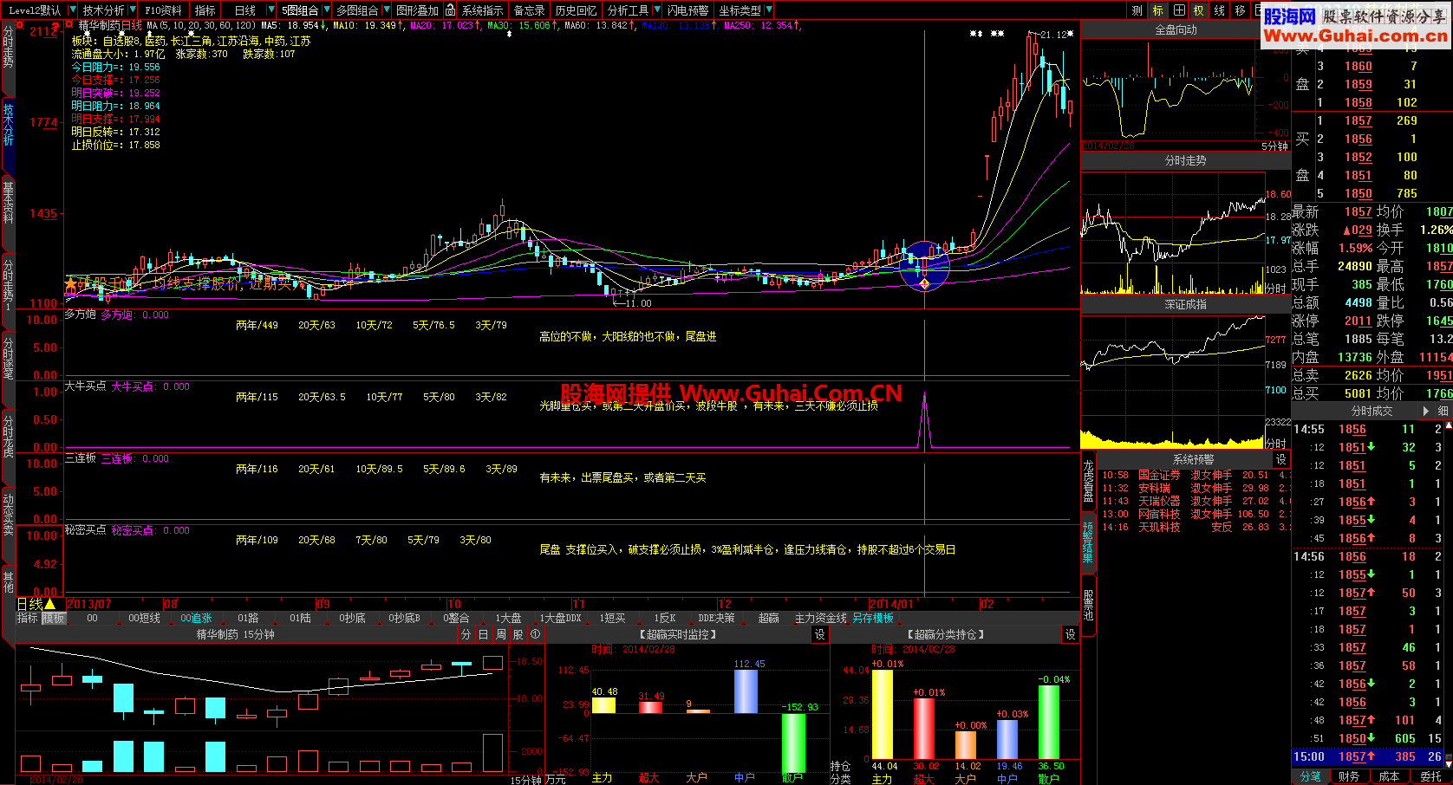Click the yellow 主力 bar in 超赢分类持仓
This screenshot has width=1453, height=785.
(x=882, y=714)
